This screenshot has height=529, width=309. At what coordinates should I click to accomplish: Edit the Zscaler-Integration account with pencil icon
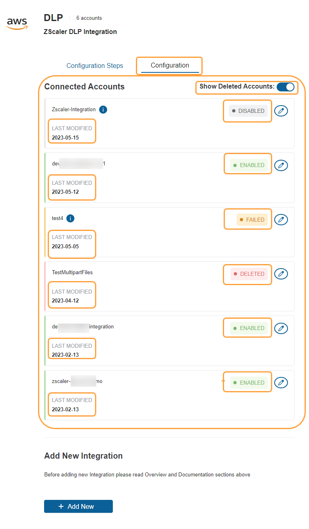point(281,111)
